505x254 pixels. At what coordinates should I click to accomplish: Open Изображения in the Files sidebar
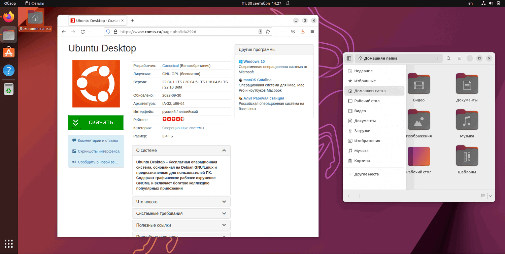pyautogui.click(x=374, y=141)
